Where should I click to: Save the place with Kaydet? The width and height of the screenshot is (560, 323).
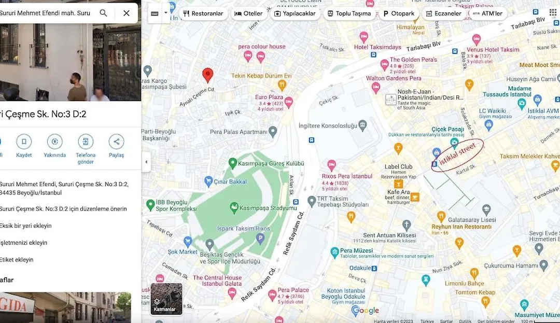[x=24, y=146]
